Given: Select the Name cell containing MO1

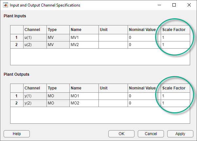Looking at the screenshot, I should (x=84, y=96).
